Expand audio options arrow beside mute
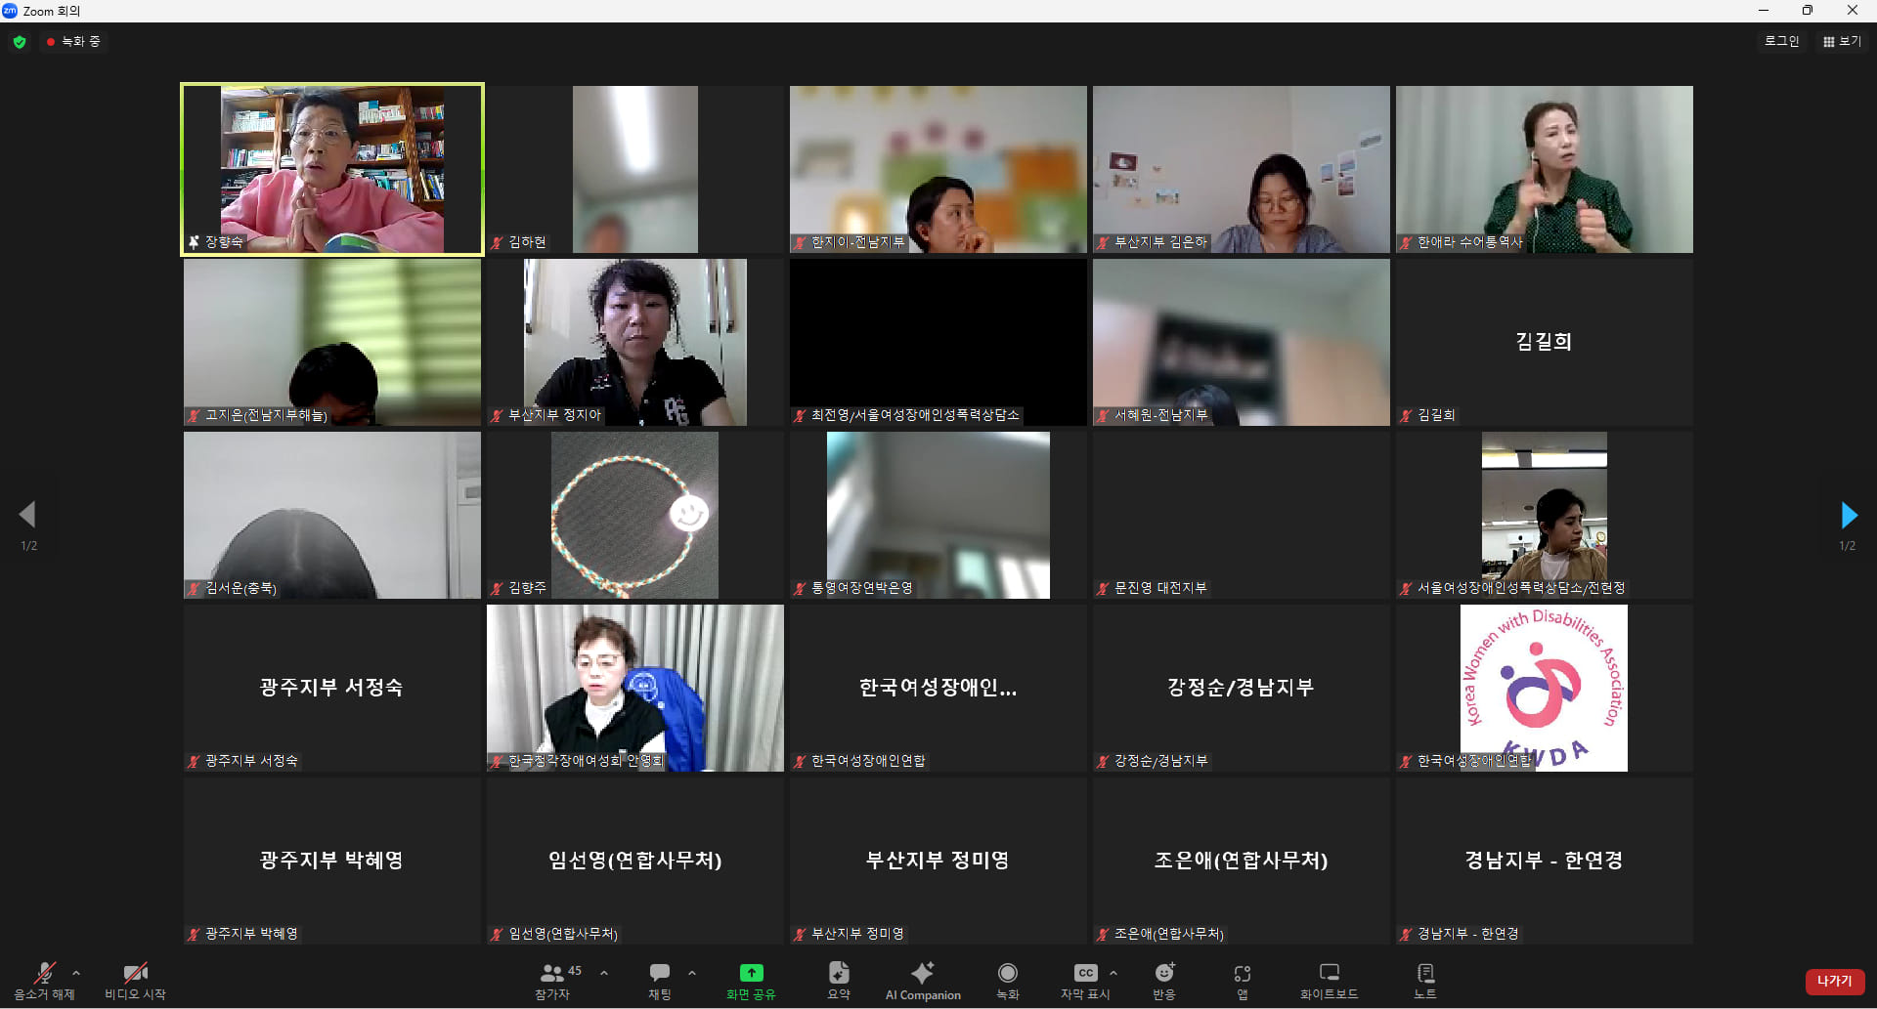The image size is (1877, 1009). (76, 973)
